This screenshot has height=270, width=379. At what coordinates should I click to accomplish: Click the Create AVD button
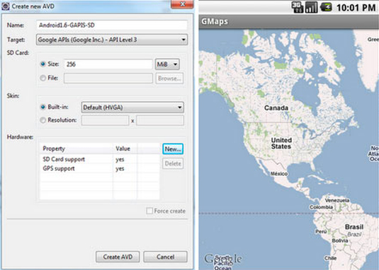(x=118, y=257)
